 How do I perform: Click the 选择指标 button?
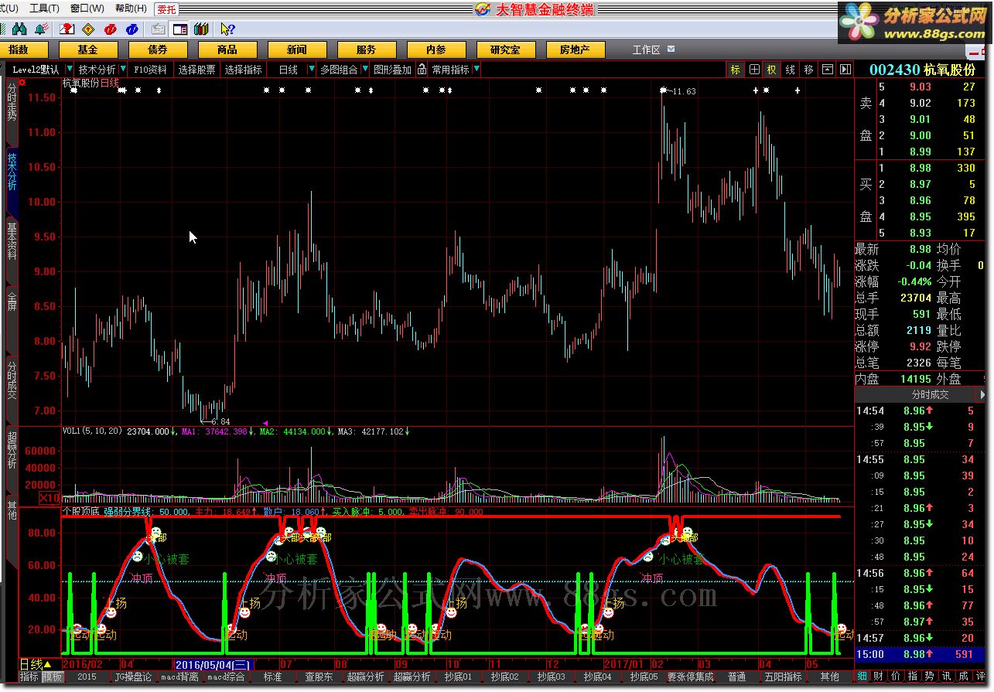tap(244, 70)
